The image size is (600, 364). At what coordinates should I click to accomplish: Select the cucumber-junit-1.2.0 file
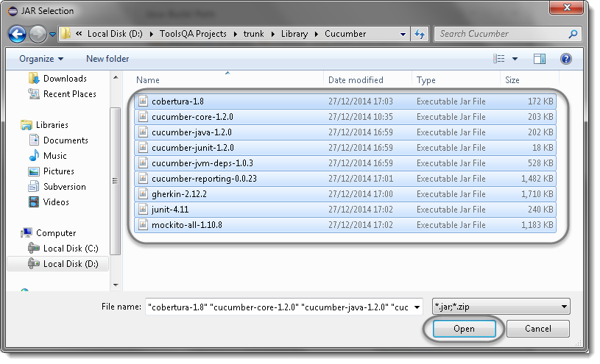345,148
